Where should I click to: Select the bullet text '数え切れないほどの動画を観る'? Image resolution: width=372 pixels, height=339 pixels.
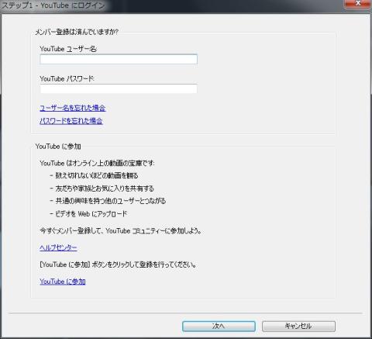97,175
